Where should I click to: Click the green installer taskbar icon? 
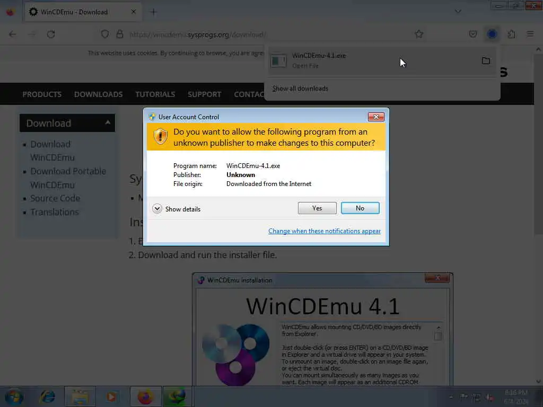point(177,396)
